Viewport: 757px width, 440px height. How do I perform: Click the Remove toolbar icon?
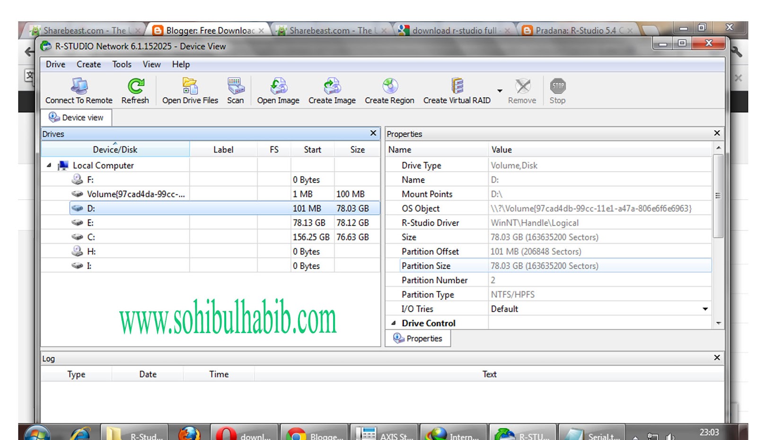522,91
